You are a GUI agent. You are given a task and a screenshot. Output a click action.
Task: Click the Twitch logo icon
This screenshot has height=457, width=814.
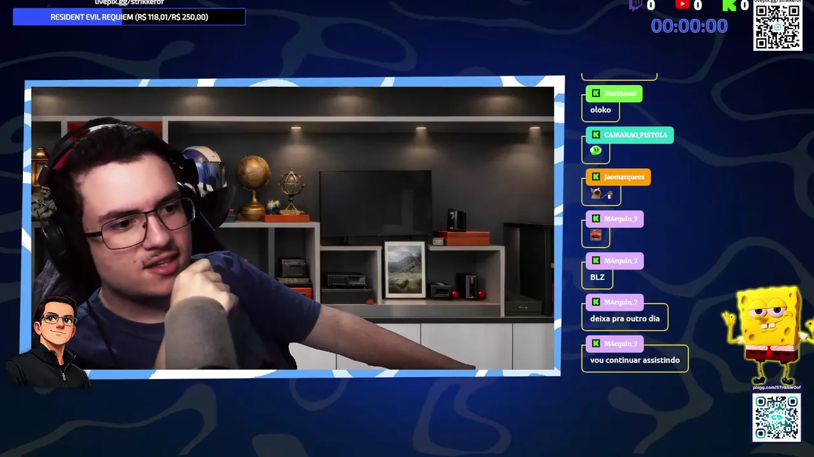635,5
